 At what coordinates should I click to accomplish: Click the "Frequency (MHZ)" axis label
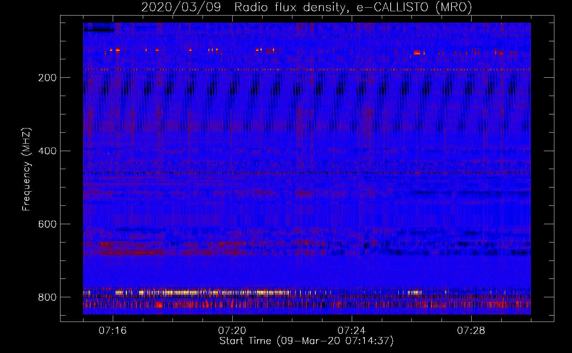[x=27, y=169]
